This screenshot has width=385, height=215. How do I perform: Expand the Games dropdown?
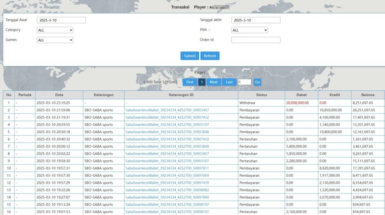click(55, 40)
